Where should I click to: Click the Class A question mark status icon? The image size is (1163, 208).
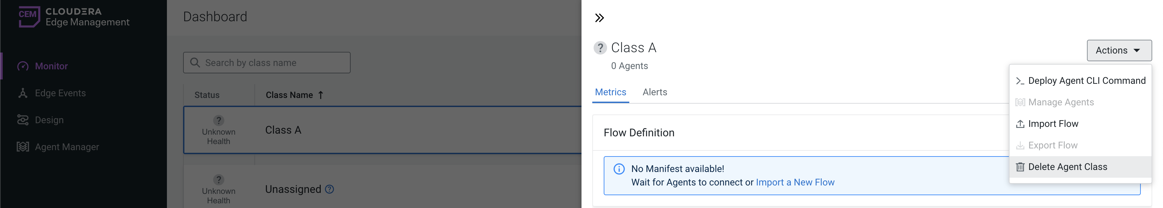tap(600, 48)
